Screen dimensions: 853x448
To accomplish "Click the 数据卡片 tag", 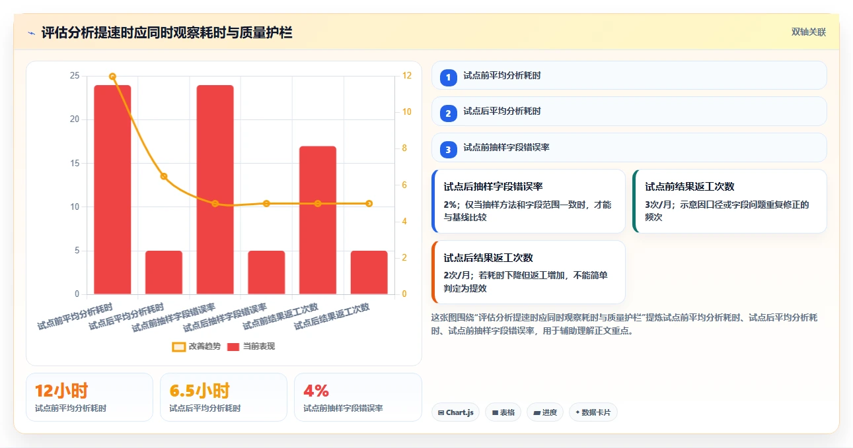I will (593, 412).
